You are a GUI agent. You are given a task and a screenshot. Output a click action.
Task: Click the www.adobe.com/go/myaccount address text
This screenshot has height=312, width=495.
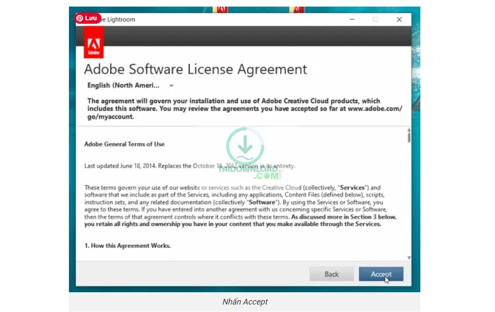(x=374, y=109)
